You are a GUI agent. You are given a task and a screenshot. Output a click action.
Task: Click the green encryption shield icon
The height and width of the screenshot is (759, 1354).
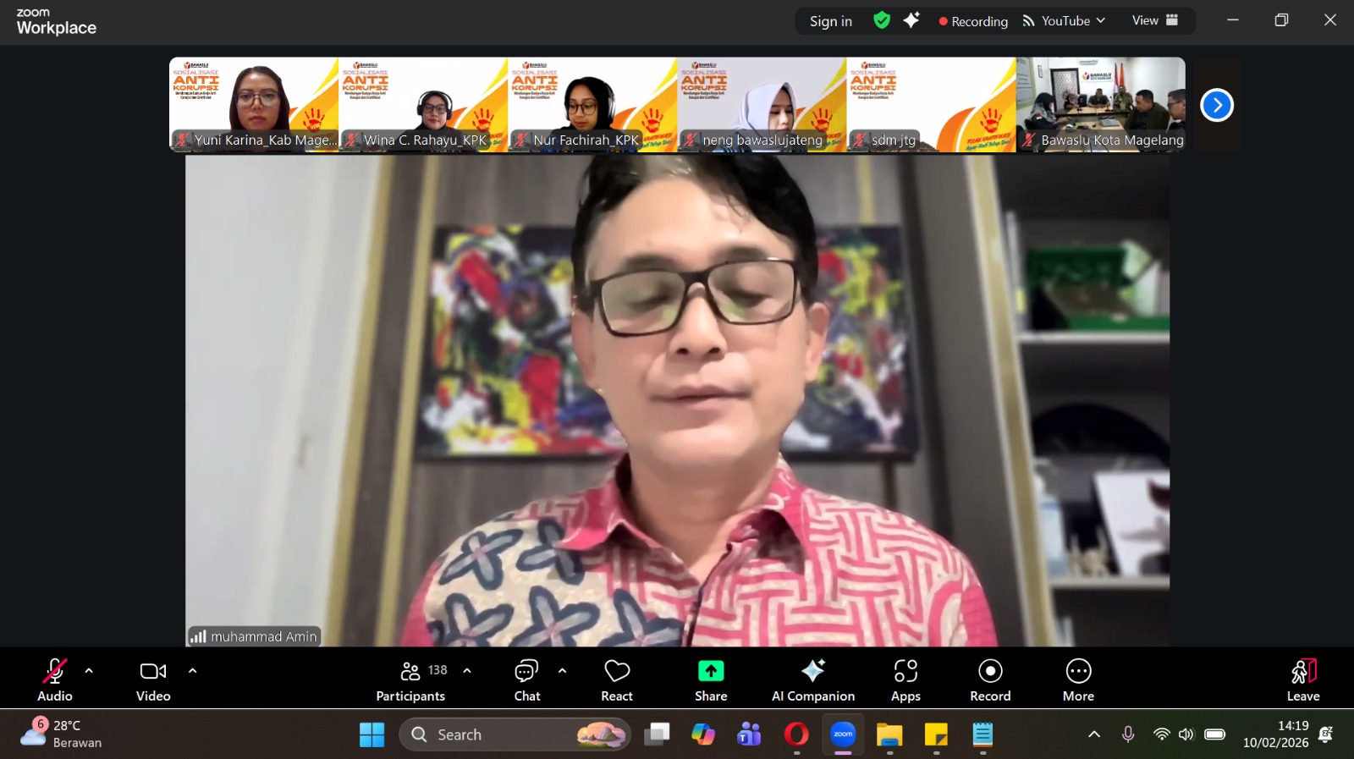pos(882,20)
